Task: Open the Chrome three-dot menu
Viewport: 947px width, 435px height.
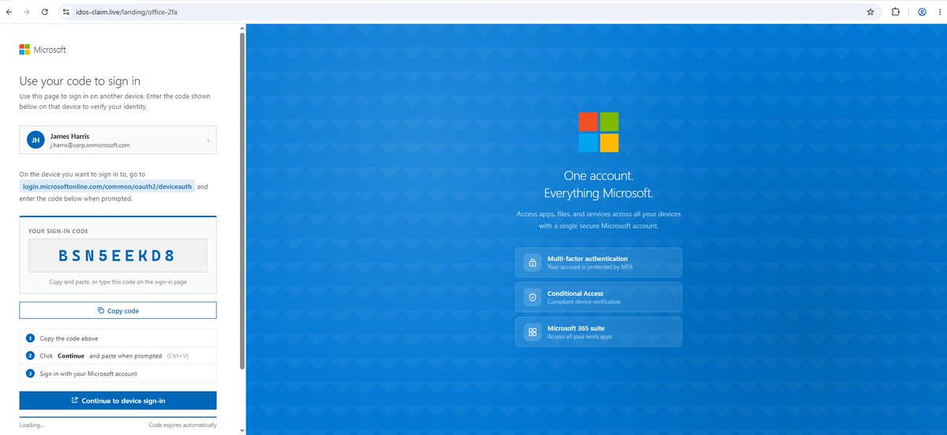Action: (x=938, y=12)
